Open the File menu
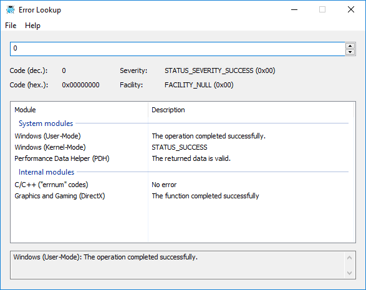Viewport: 366px width, 290px height. tap(11, 26)
